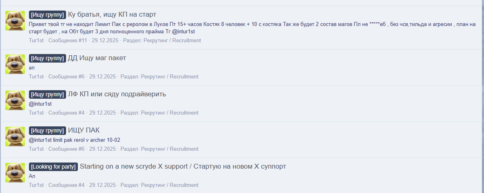This screenshot has height=193, width=484.
Task: Select the avatar next to "ИЩУ ПАК" thread
Action: (x=15, y=137)
